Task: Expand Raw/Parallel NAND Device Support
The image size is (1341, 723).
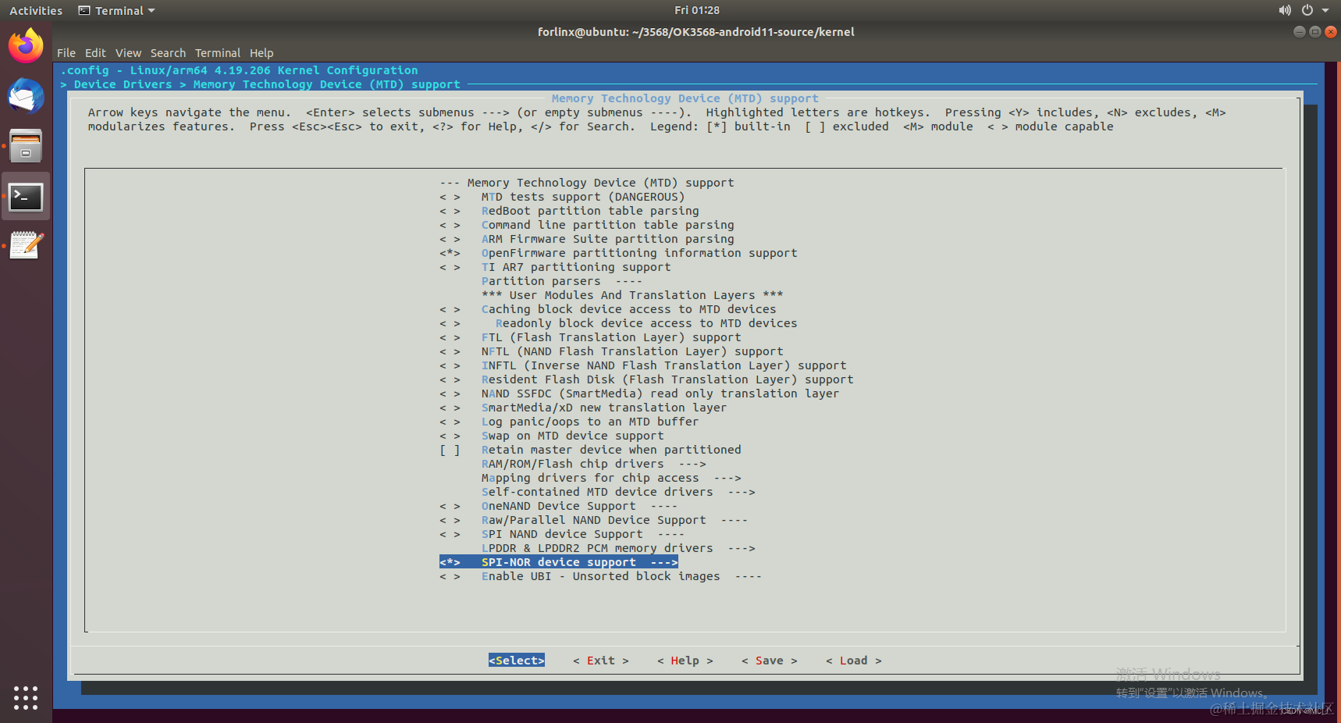Action: tap(593, 520)
